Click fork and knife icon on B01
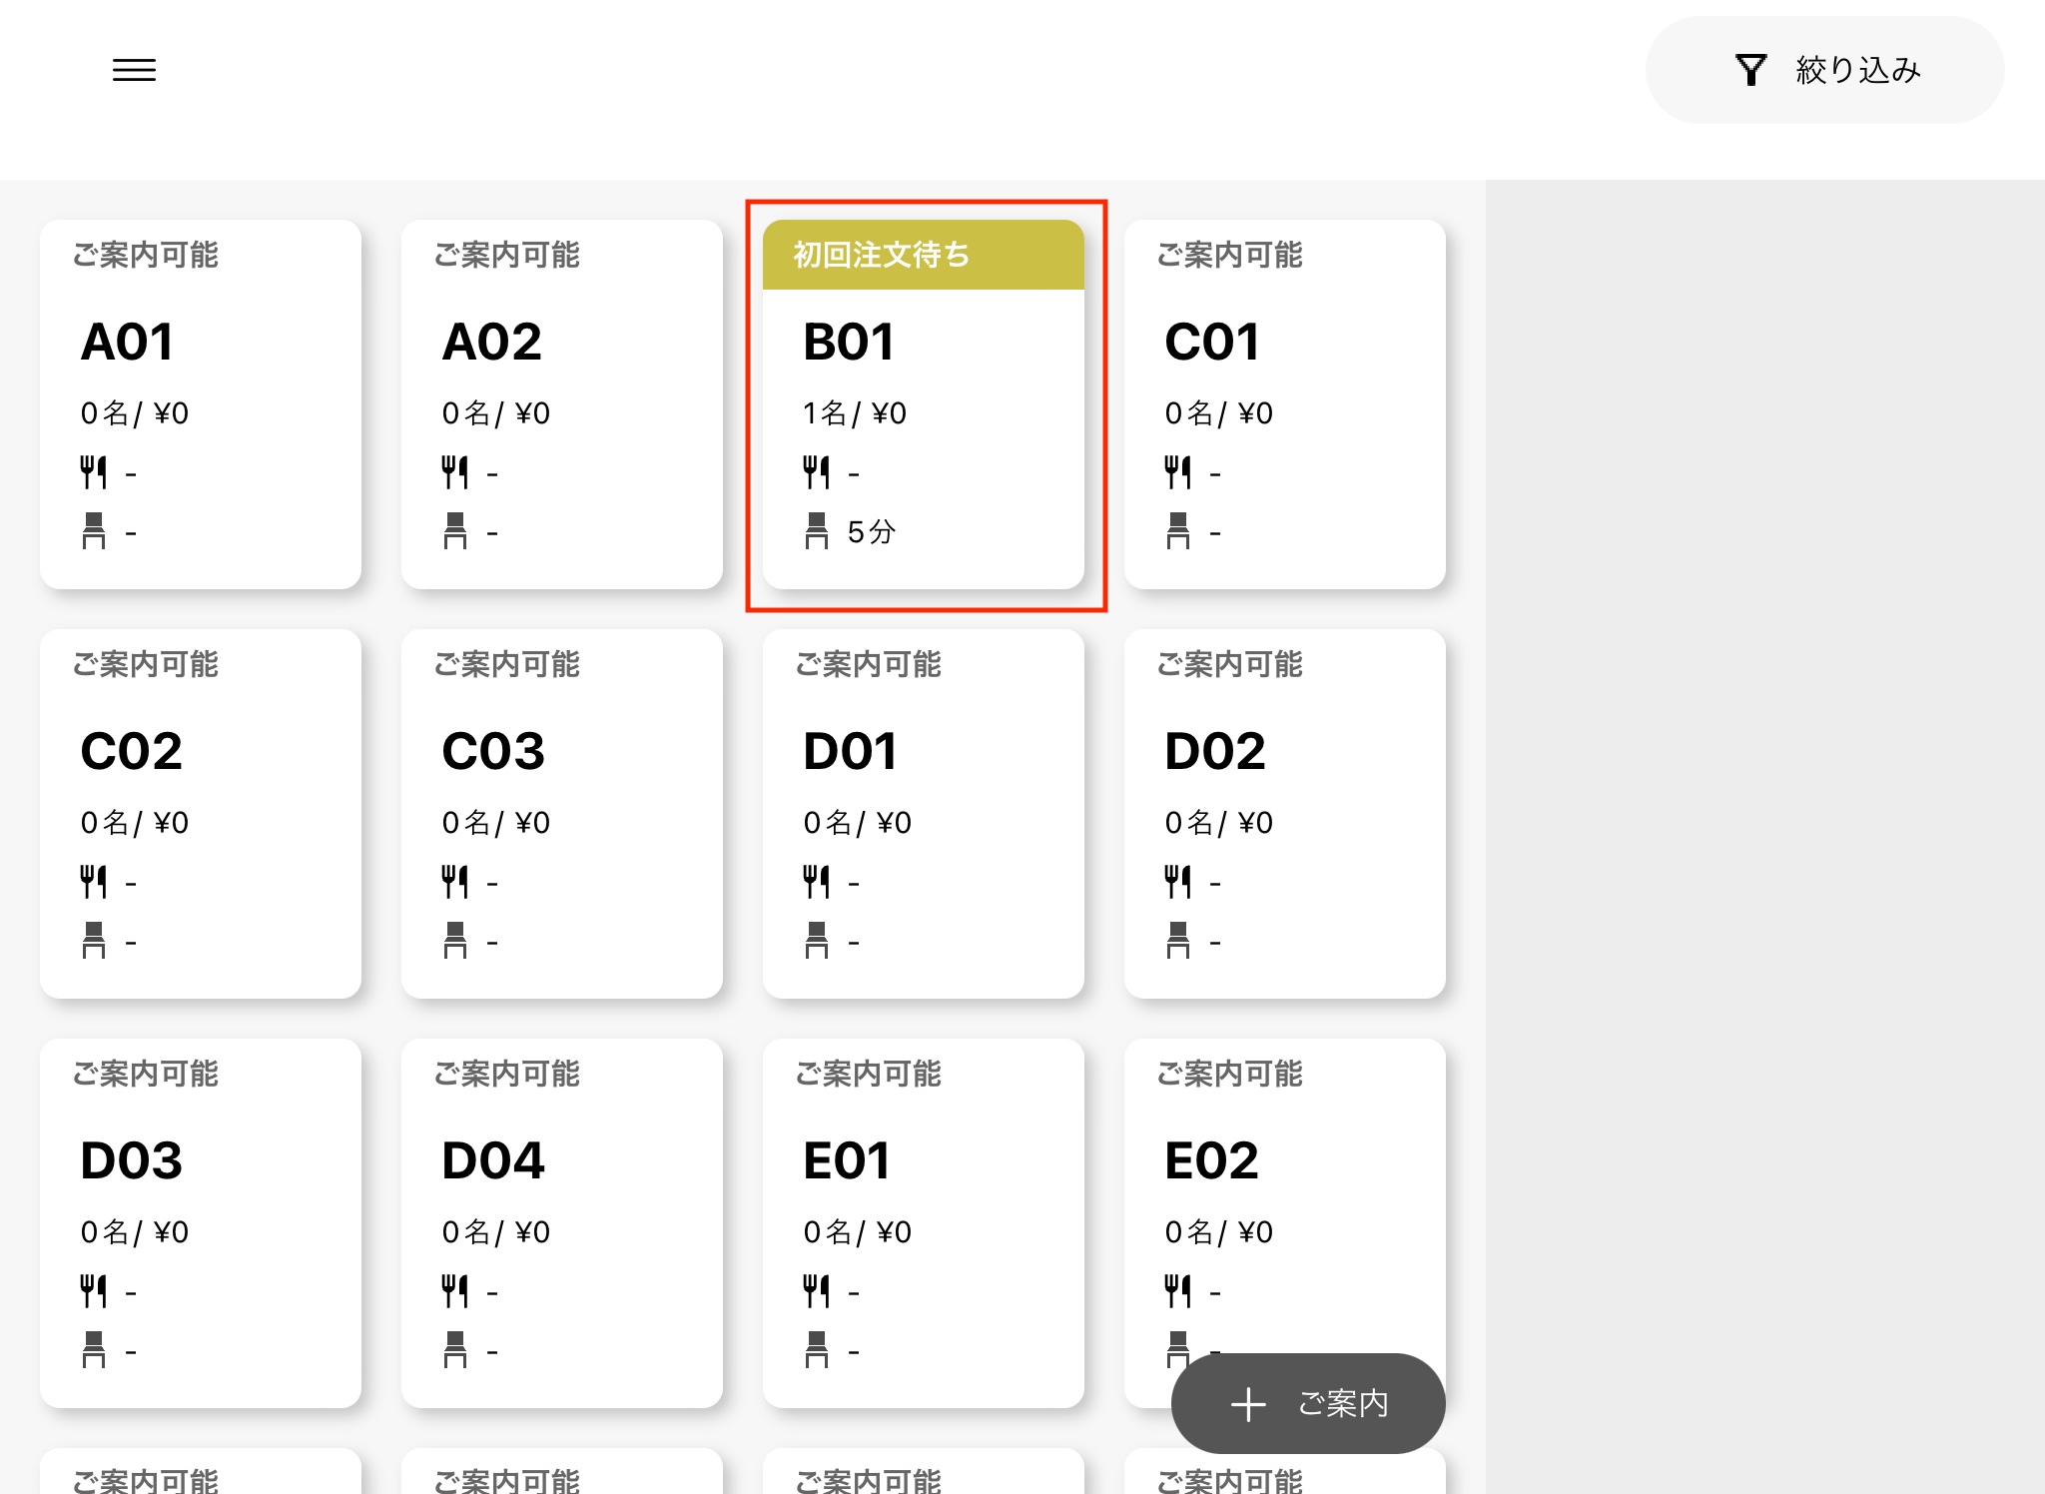The height and width of the screenshot is (1494, 2045). pyautogui.click(x=816, y=471)
